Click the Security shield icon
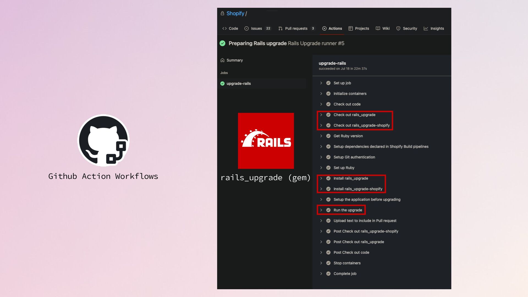Viewport: 528px width, 297px height. pyautogui.click(x=398, y=28)
